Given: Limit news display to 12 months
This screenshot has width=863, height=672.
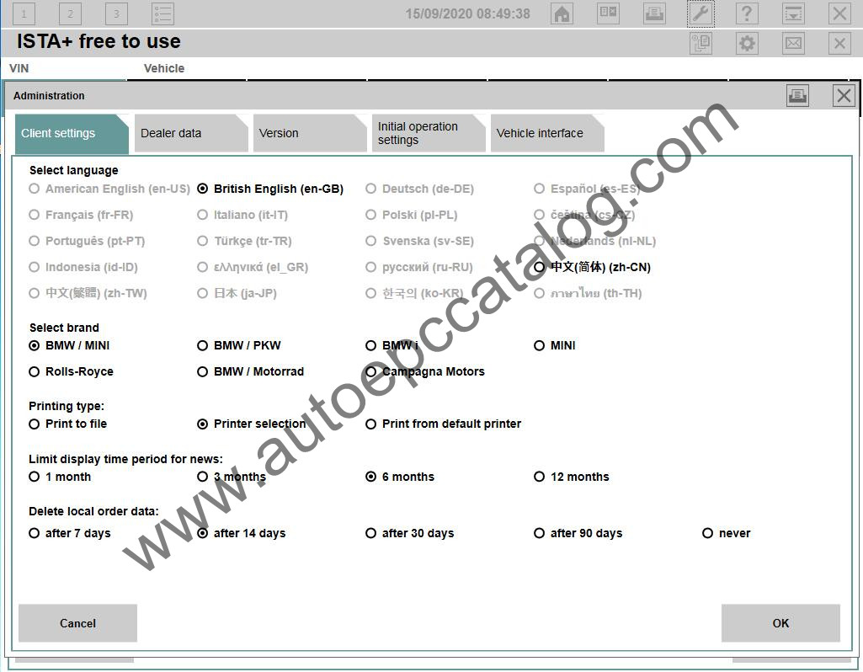Looking at the screenshot, I should [572, 477].
